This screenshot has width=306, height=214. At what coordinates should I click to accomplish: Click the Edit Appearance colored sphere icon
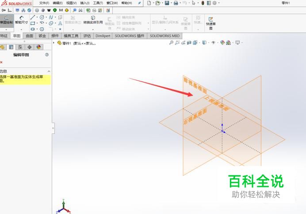[x=222, y=43]
